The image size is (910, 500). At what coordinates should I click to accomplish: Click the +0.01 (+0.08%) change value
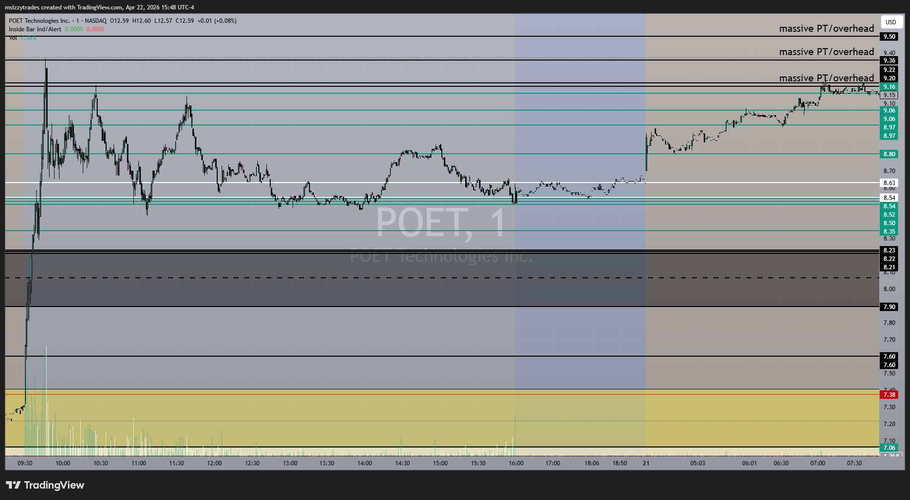(x=217, y=21)
